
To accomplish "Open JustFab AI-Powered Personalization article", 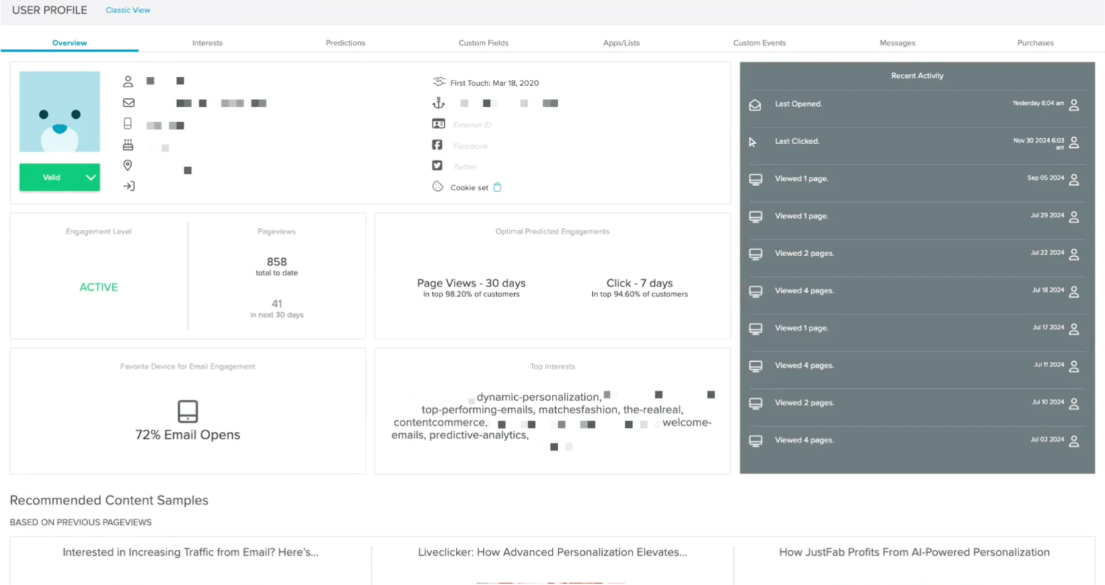I will [x=914, y=552].
